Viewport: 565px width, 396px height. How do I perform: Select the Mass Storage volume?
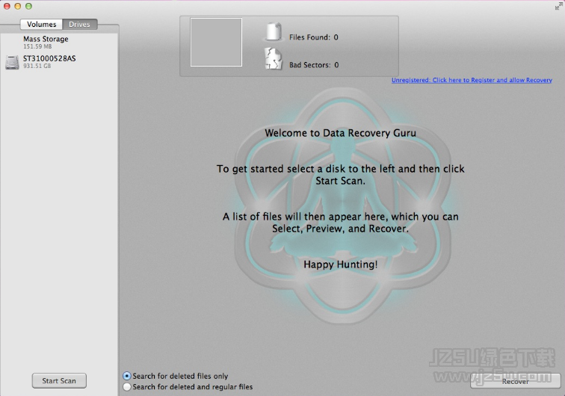59,42
